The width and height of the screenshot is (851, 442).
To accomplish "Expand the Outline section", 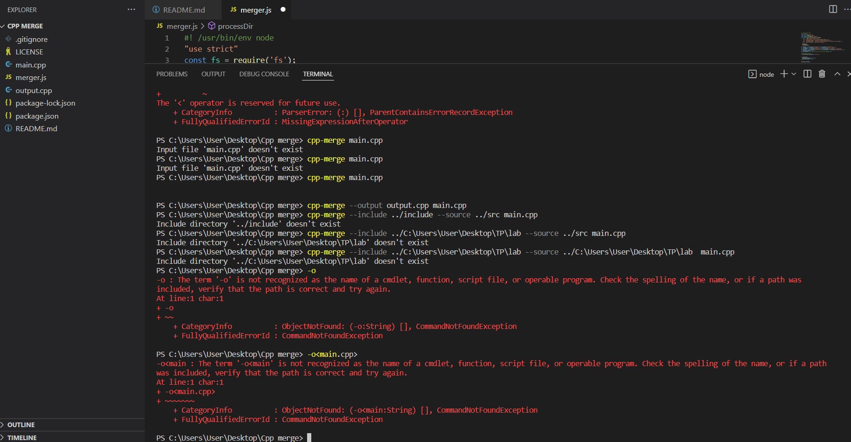I will (21, 425).
